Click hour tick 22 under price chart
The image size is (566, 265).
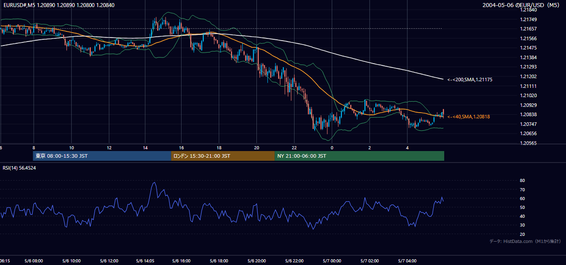[x=294, y=148]
